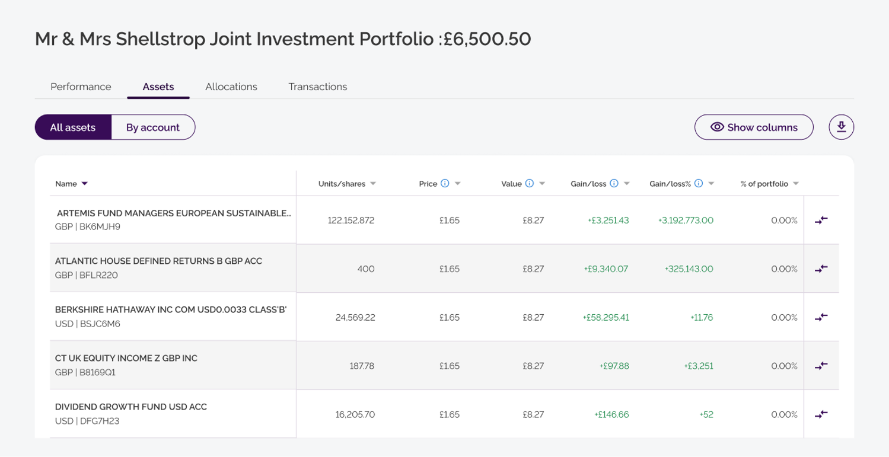The width and height of the screenshot is (889, 457).
Task: Click the USD | BSJC6M6 identifier
Action: 88,324
